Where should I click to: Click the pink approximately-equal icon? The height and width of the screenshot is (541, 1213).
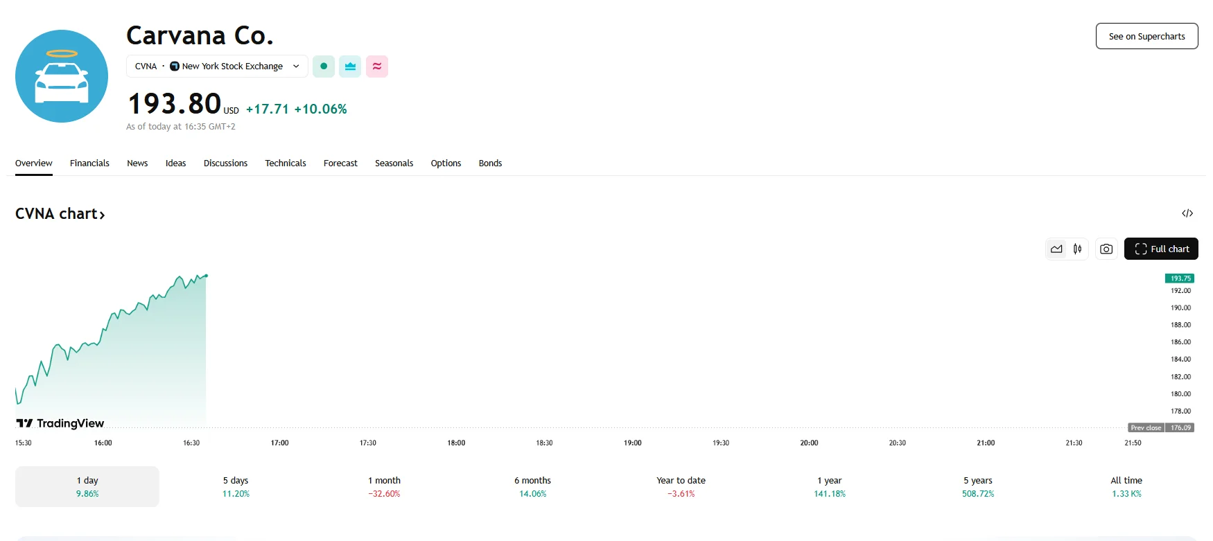click(x=377, y=66)
